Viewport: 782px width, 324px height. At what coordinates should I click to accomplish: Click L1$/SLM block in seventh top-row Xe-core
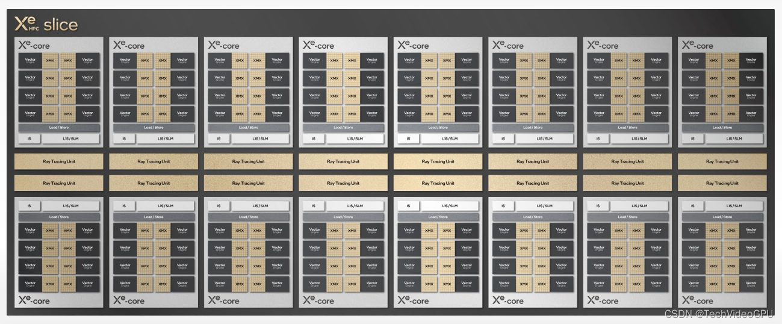639,139
